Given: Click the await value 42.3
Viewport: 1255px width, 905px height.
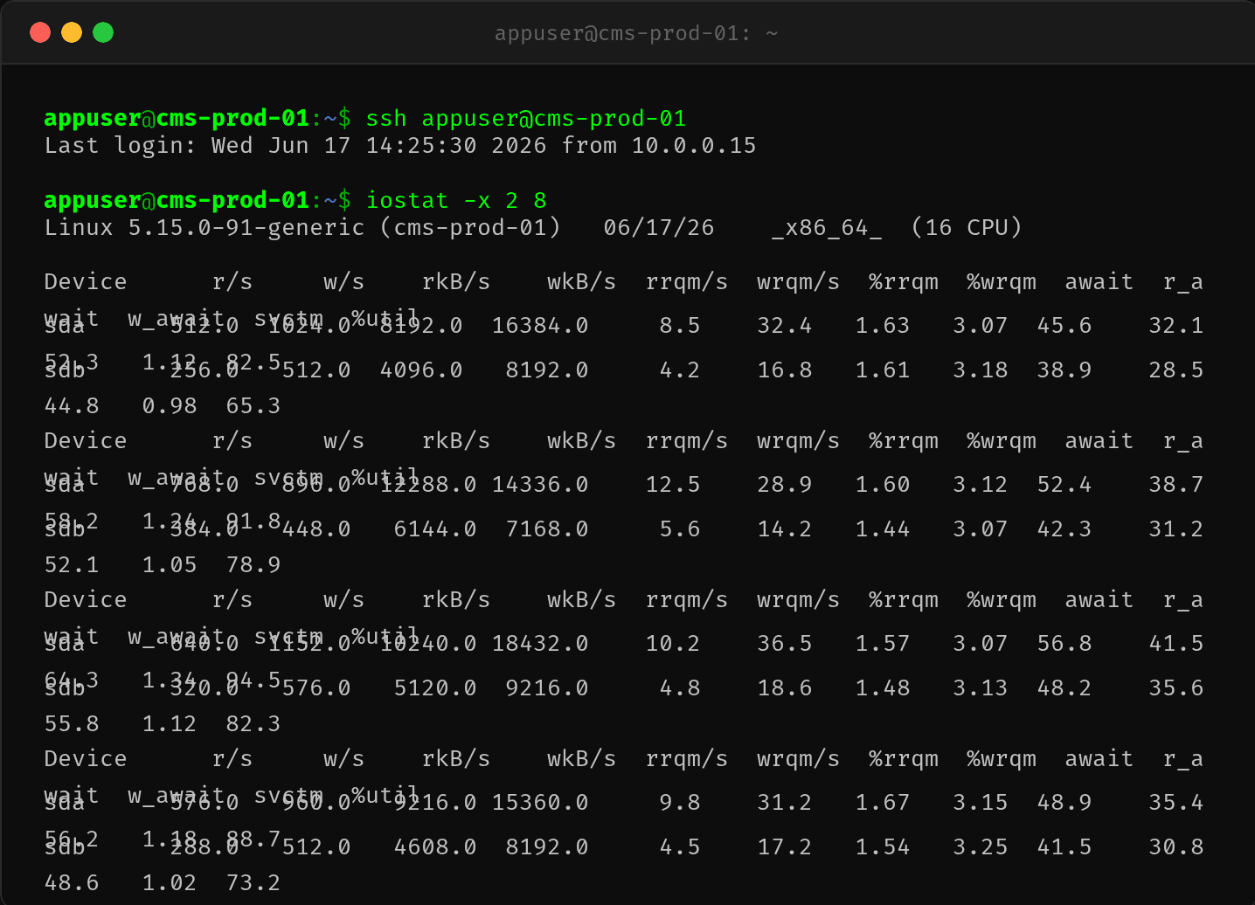Looking at the screenshot, I should (x=1064, y=528).
